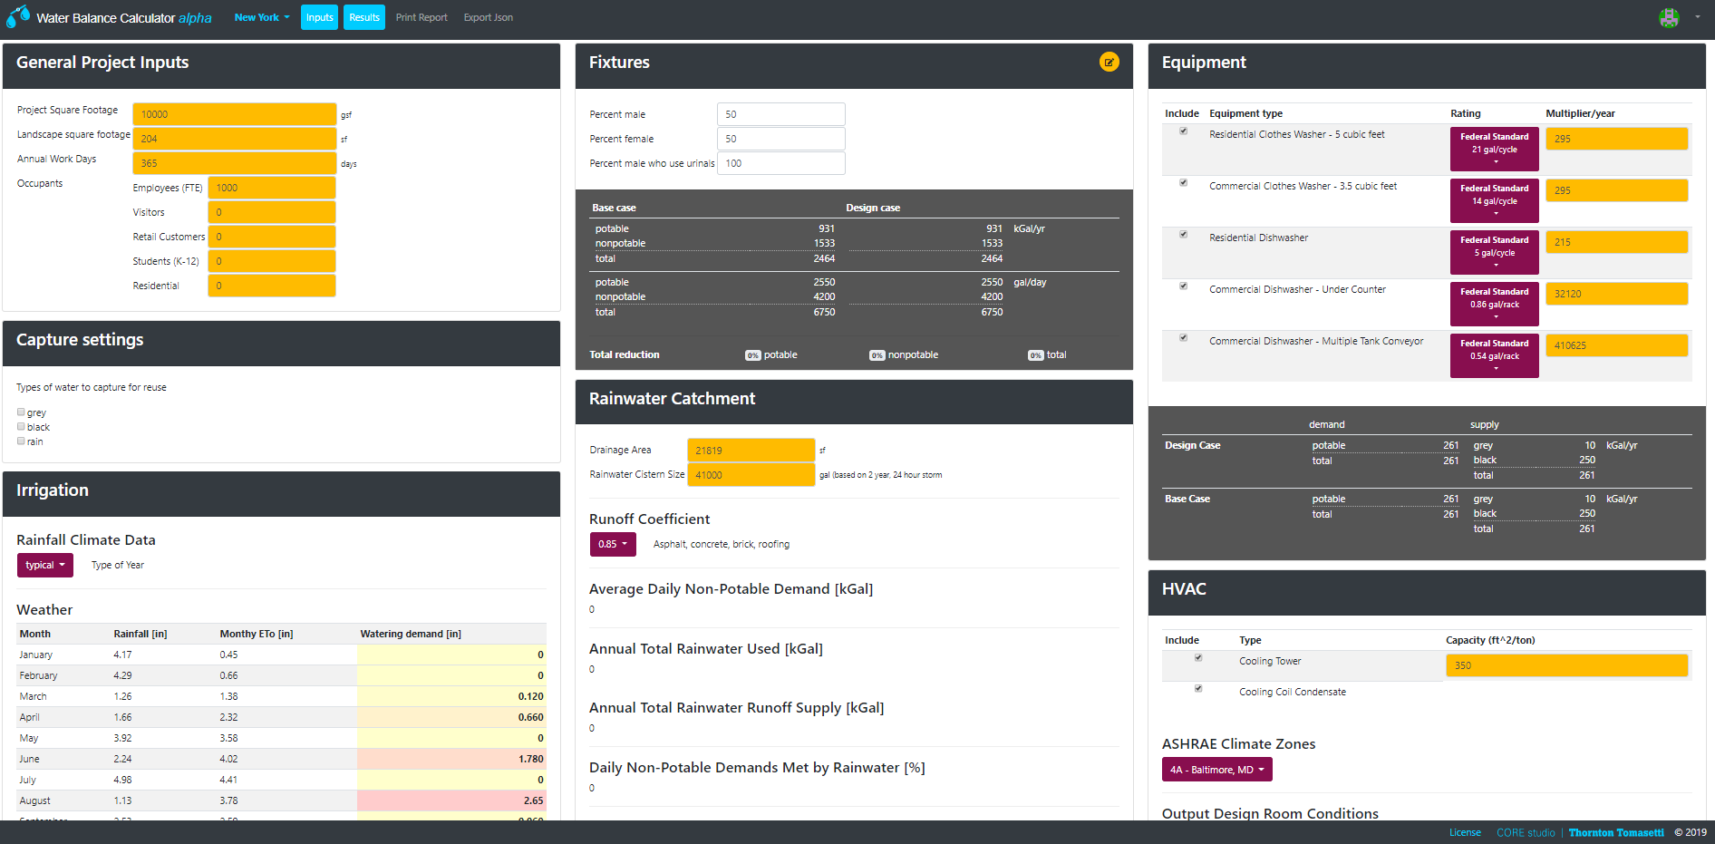
Task: Open the 0.54 gal/rack rating dropdown
Action: click(x=1495, y=355)
